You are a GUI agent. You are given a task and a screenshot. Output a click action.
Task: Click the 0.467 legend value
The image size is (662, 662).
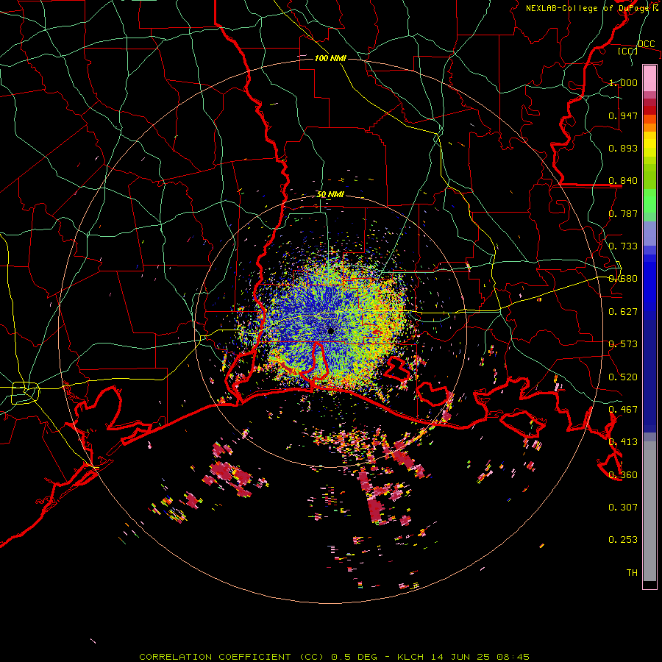click(623, 410)
